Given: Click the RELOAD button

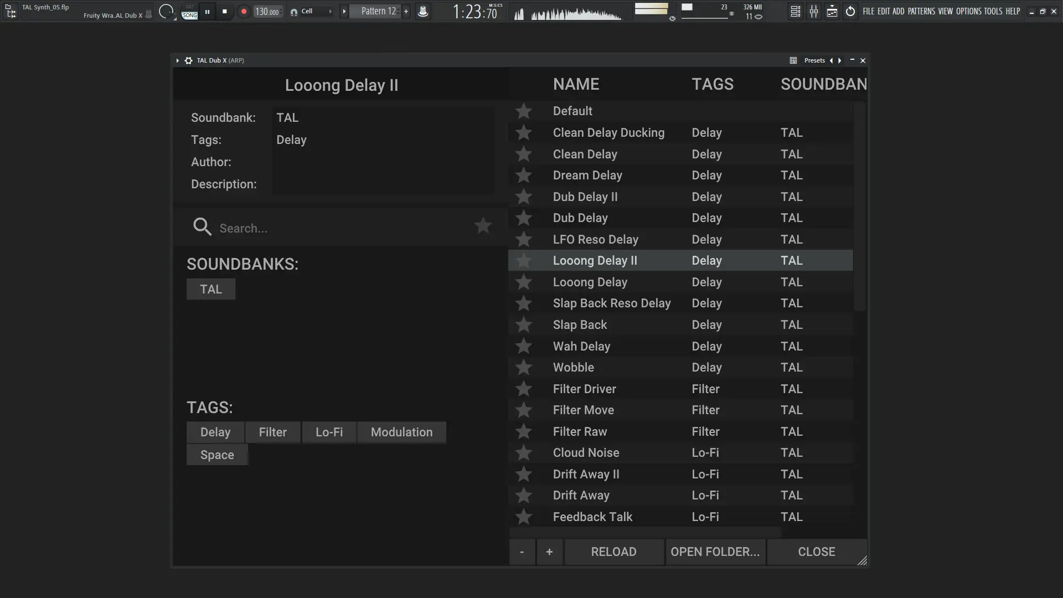Looking at the screenshot, I should [x=613, y=552].
